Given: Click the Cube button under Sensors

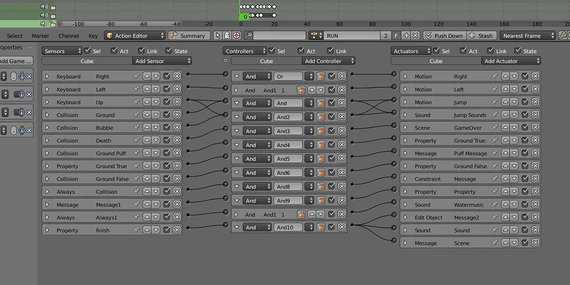Looking at the screenshot, I should [x=87, y=61].
